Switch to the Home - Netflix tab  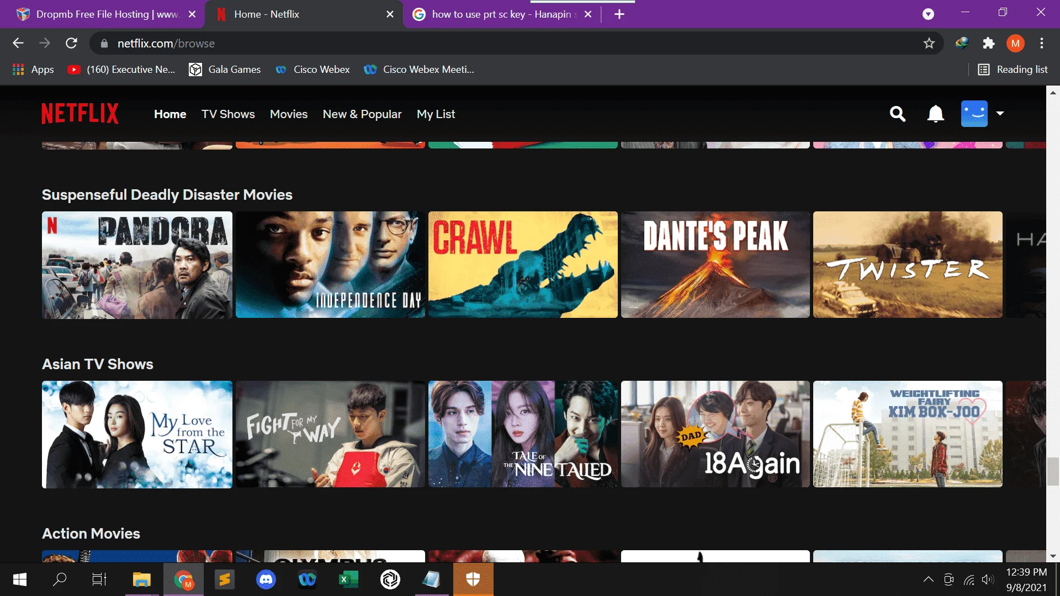coord(304,14)
